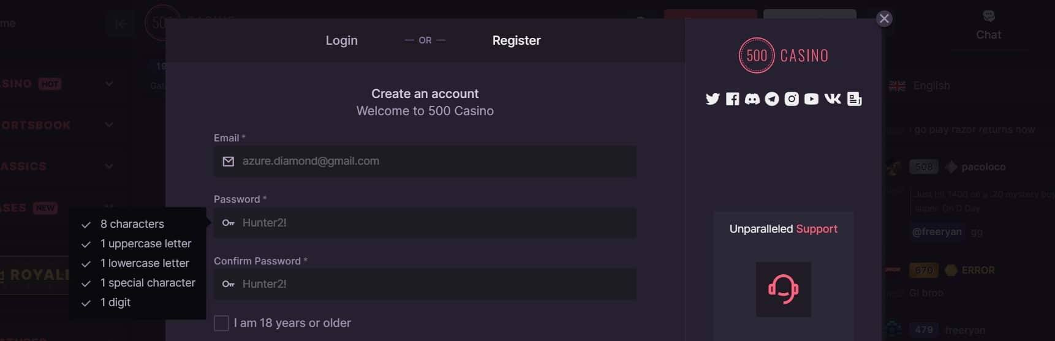
Task: Open the Telegram social link icon
Action: 772,99
